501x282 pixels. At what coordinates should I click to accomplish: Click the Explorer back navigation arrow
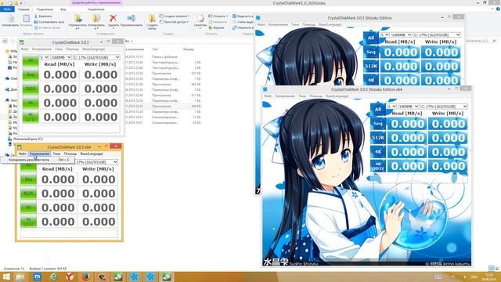tap(5, 41)
